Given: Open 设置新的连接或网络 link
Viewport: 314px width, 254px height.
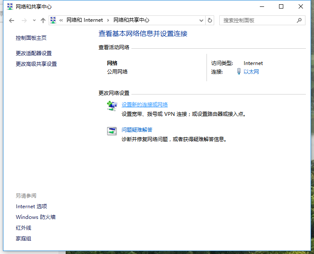Looking at the screenshot, I should tap(145, 105).
